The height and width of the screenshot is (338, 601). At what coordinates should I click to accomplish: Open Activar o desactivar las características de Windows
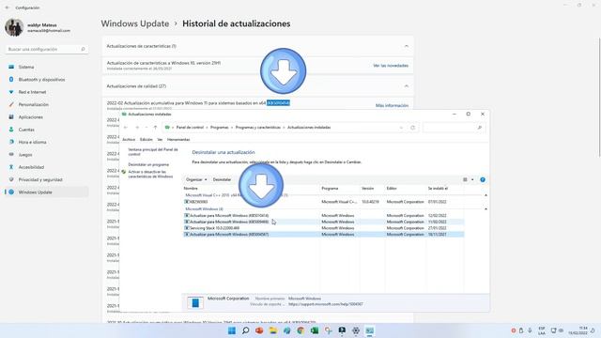[x=150, y=175]
